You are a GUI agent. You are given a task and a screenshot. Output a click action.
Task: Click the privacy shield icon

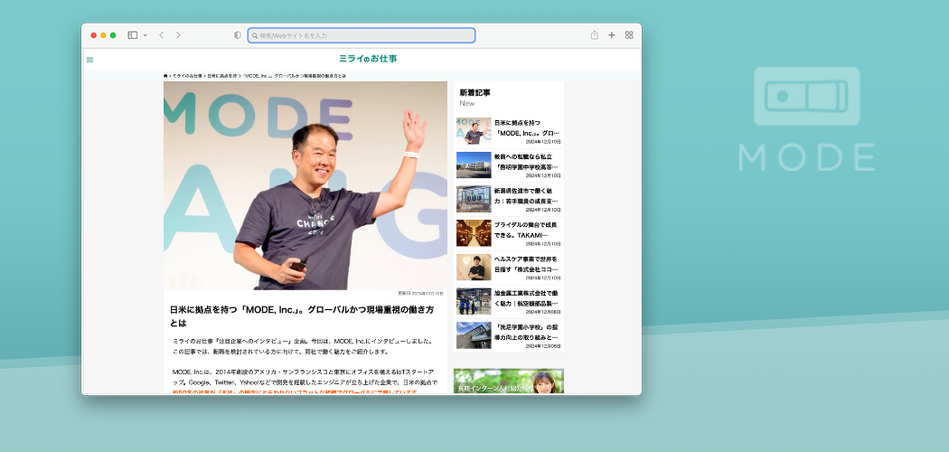pos(238,35)
